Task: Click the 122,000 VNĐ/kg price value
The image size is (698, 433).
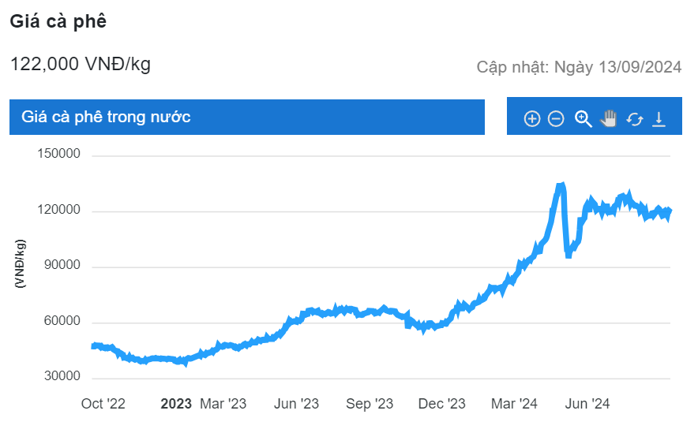Action: pos(80,65)
